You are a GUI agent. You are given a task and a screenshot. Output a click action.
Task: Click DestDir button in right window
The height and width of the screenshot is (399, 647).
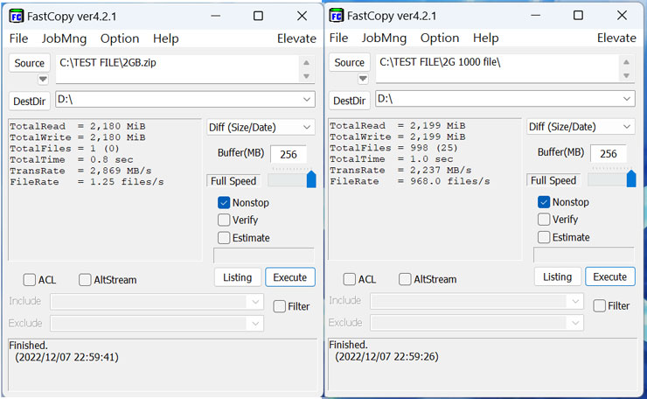tap(350, 101)
